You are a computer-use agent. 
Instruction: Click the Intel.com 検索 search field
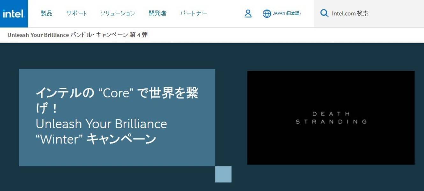pyautogui.click(x=350, y=14)
